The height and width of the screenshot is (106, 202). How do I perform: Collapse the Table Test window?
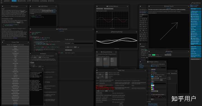(x=97, y=70)
